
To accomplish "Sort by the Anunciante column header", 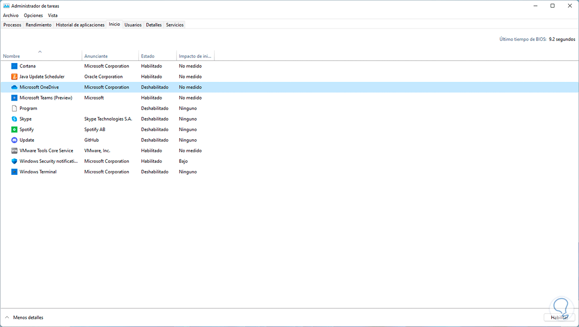I will 110,56.
